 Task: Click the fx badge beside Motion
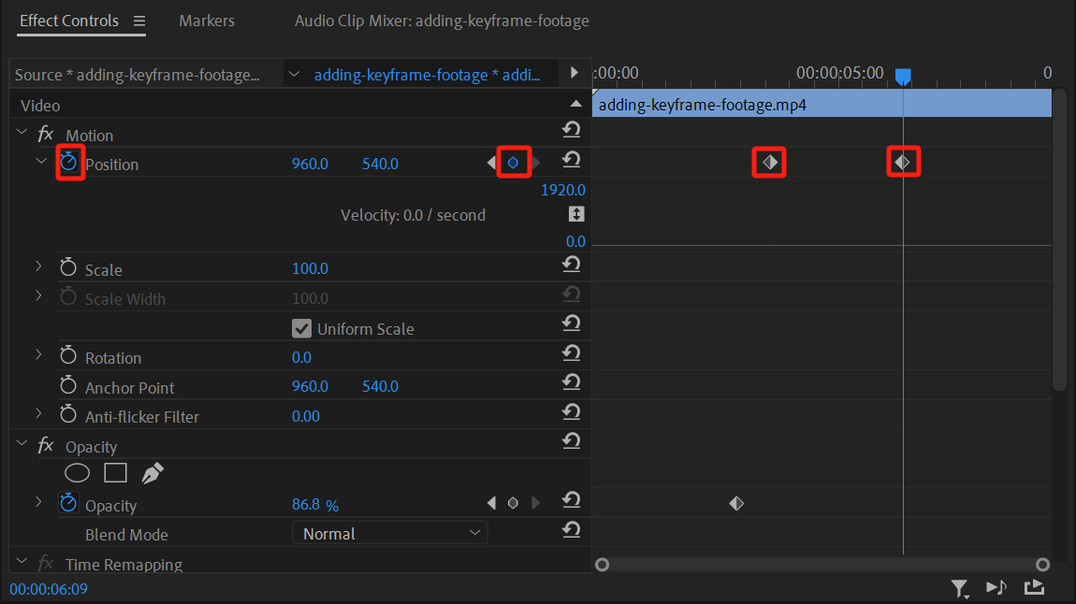click(x=45, y=134)
